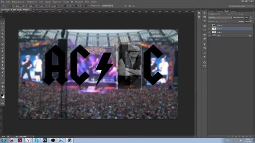
Task: Toggle relative positioning triangle in options bar
Action: (x=24, y=6)
